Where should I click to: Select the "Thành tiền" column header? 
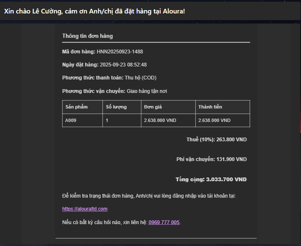coord(210,107)
